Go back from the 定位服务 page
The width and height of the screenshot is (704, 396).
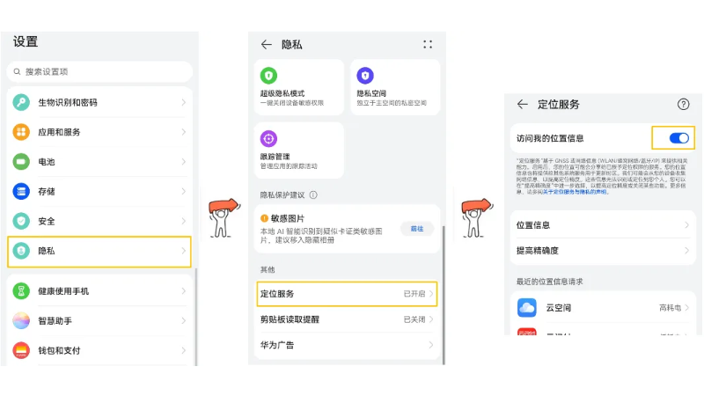pos(522,104)
